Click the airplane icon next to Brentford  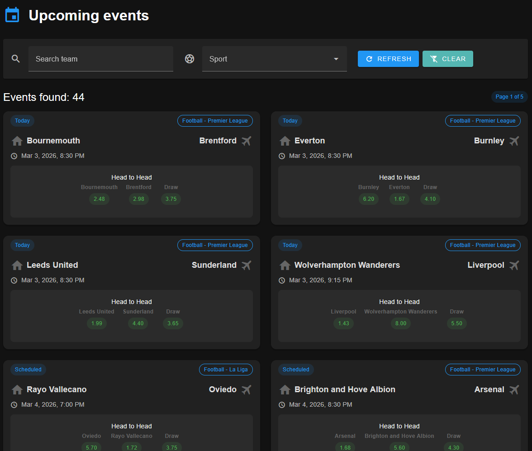tap(246, 141)
